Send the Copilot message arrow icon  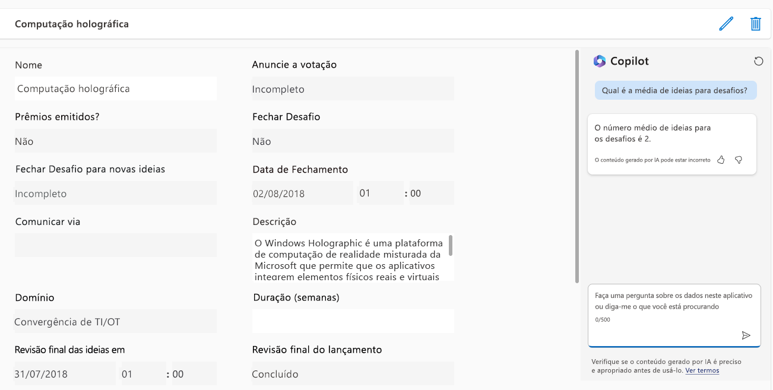[x=746, y=335]
